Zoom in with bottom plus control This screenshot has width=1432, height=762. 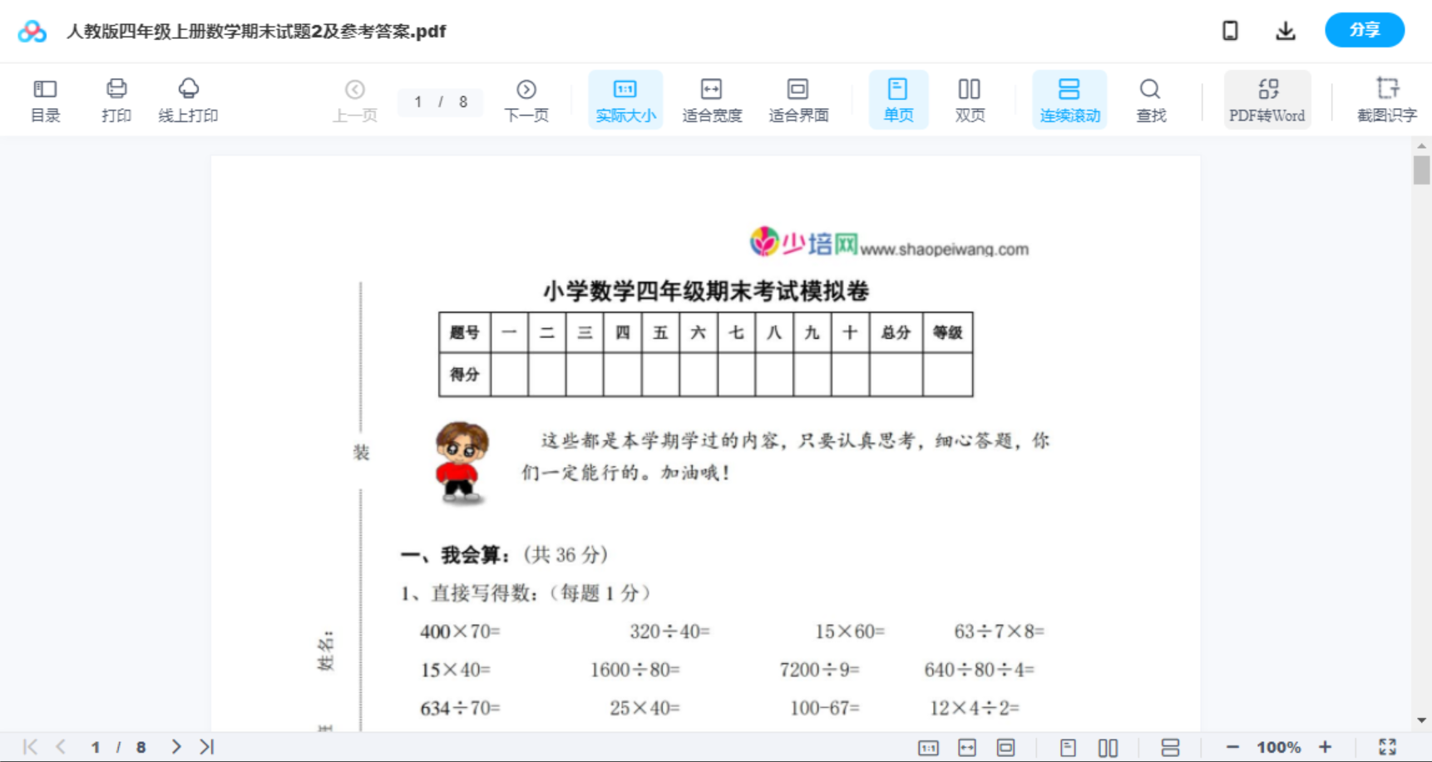tap(1326, 746)
